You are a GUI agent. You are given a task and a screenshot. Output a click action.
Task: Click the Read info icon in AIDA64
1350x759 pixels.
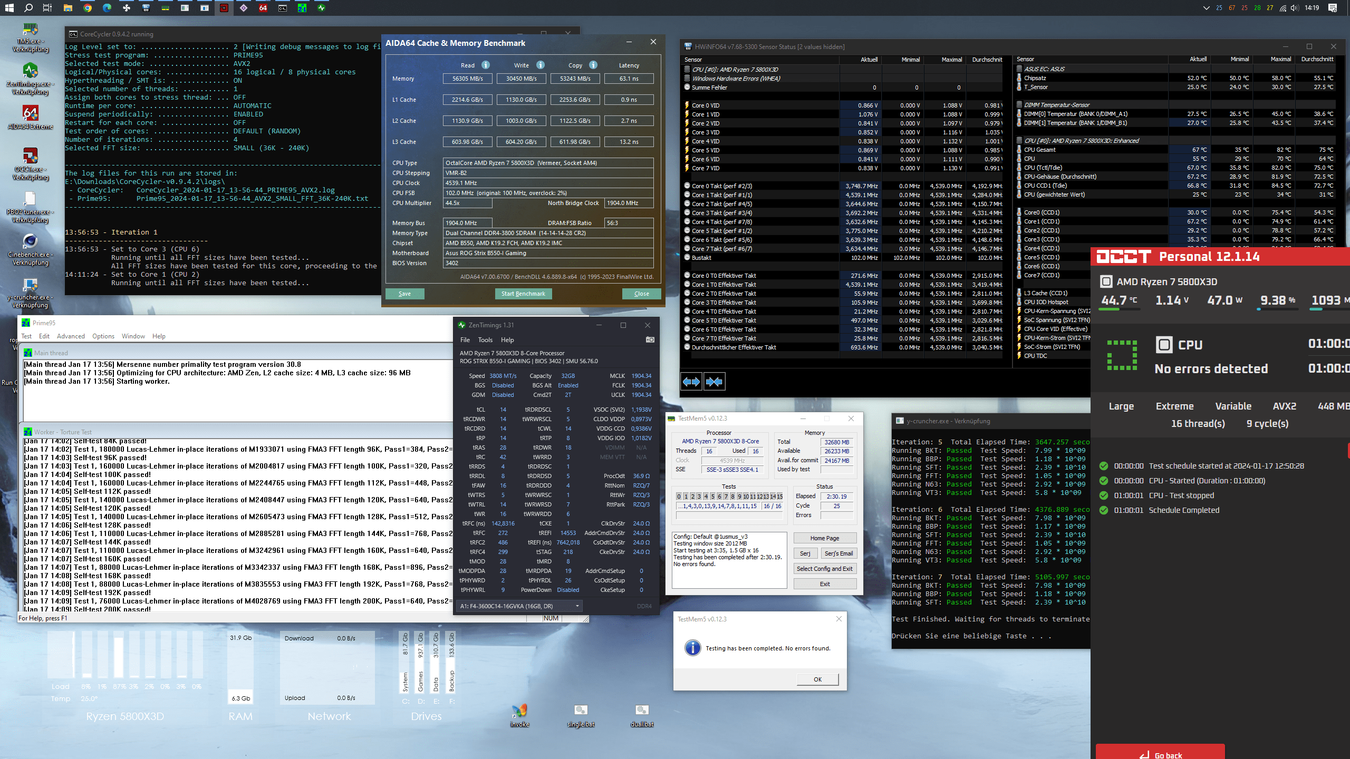coord(485,65)
